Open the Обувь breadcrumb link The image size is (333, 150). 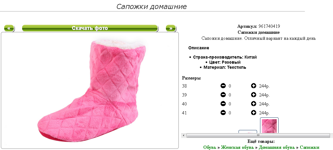click(x=210, y=147)
